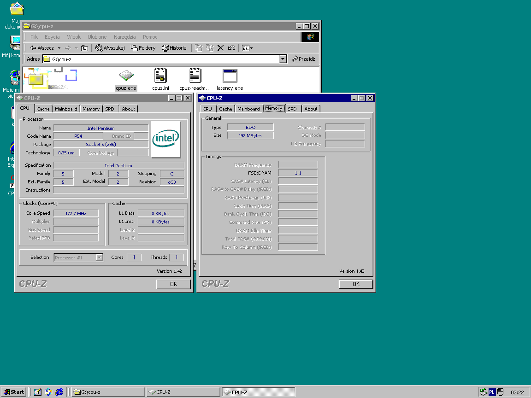Click OK in the right CPU-Z Memory window
531x398 pixels.
pyautogui.click(x=356, y=284)
